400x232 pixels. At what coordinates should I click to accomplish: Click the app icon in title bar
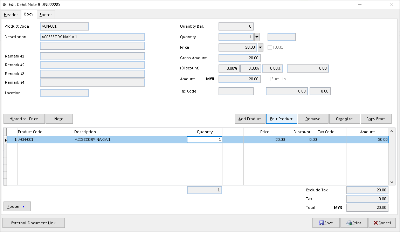(x=4, y=4)
